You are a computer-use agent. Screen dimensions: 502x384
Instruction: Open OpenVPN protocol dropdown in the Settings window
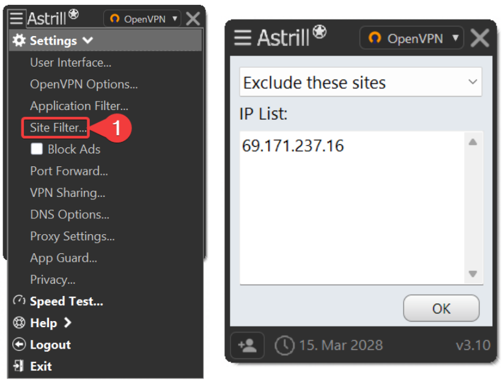[142, 18]
